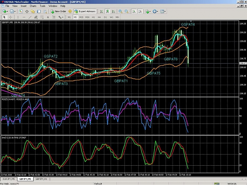Click the GBPAT1 chart label

click(121, 81)
